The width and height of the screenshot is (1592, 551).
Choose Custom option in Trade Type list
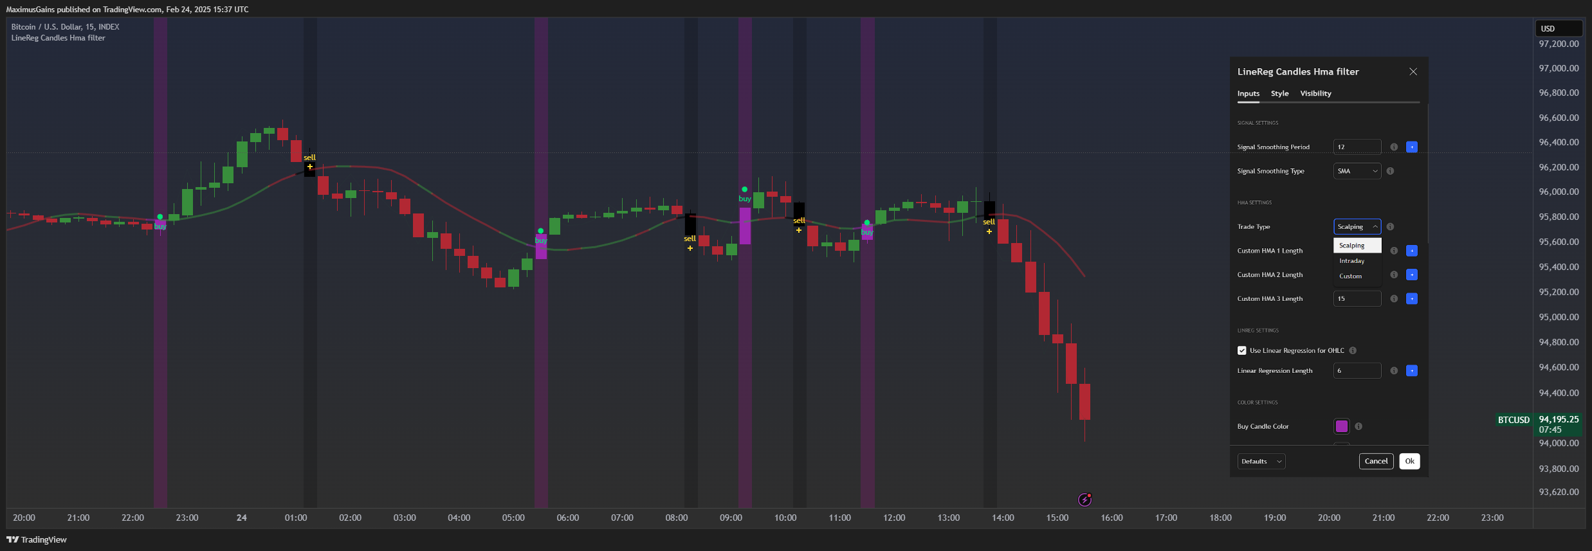[1357, 276]
